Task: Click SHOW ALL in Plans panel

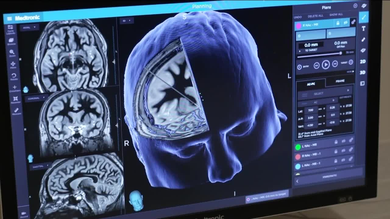Action: (x=336, y=15)
